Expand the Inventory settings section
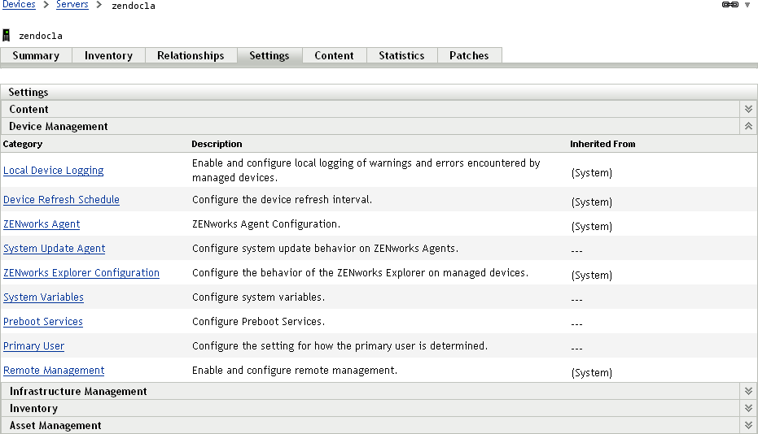Image resolution: width=758 pixels, height=434 pixels. pos(748,408)
